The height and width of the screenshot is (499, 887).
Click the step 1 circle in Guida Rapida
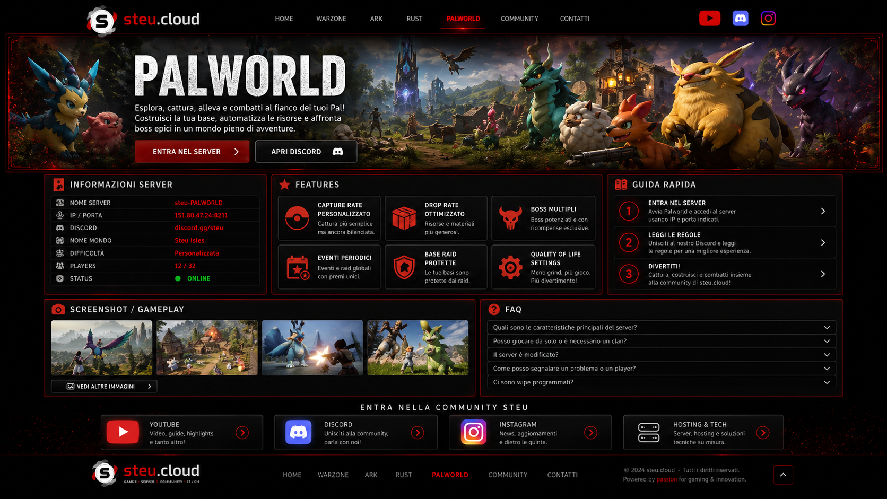click(x=629, y=211)
